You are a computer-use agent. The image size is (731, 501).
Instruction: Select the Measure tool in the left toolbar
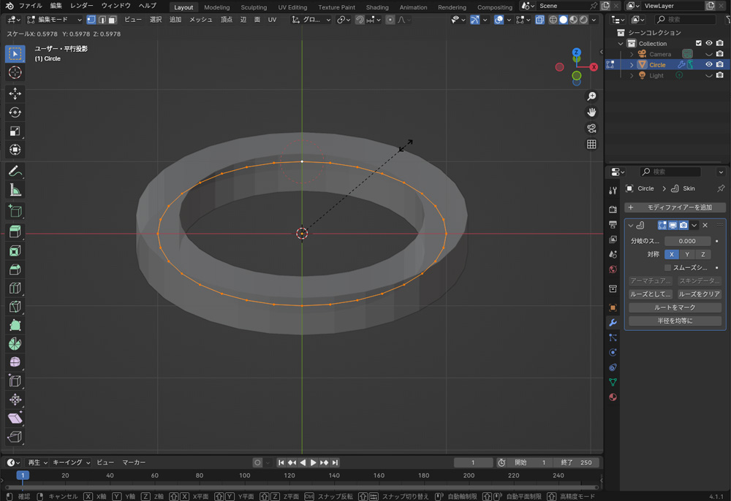point(15,190)
